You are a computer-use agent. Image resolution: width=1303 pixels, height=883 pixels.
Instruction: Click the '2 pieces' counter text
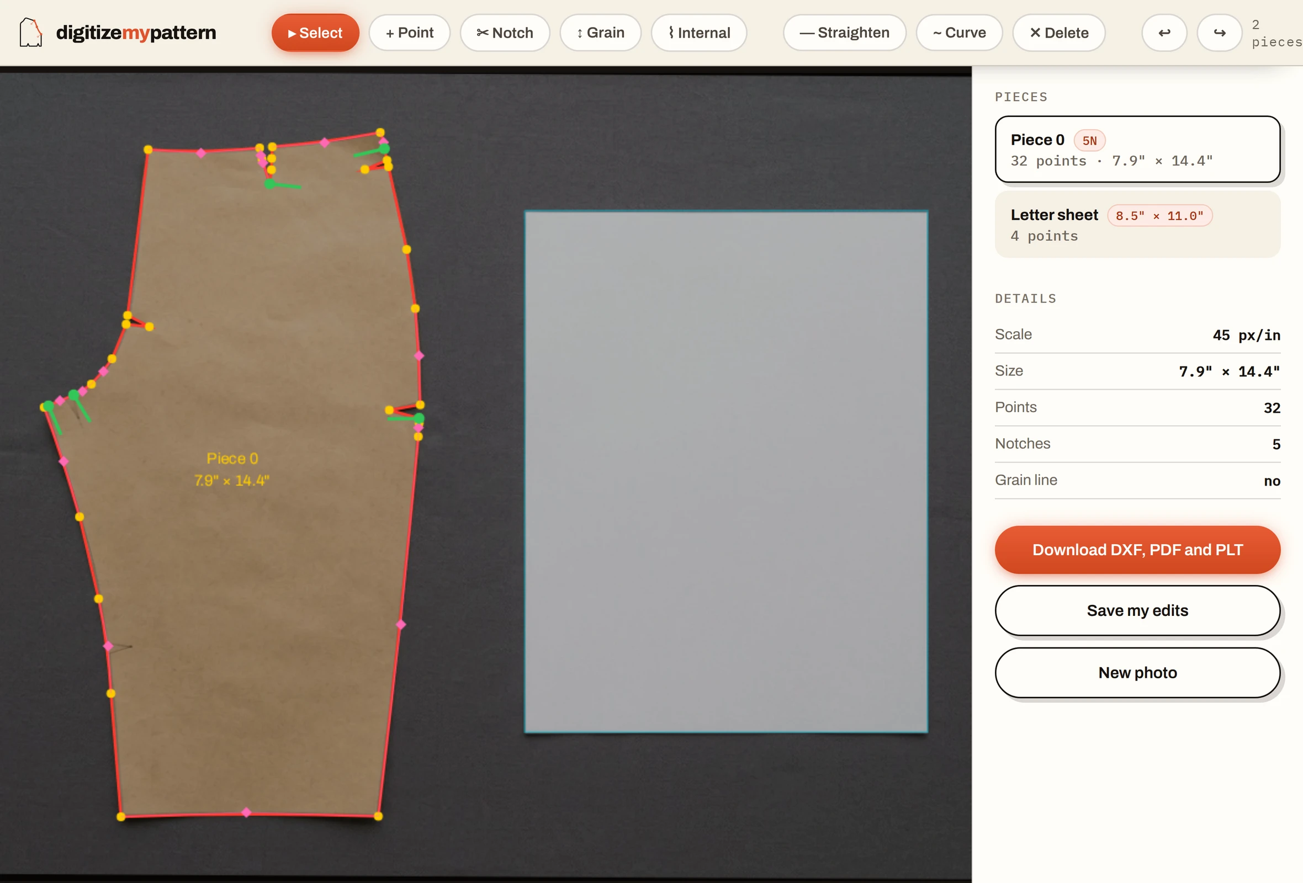pyautogui.click(x=1276, y=33)
